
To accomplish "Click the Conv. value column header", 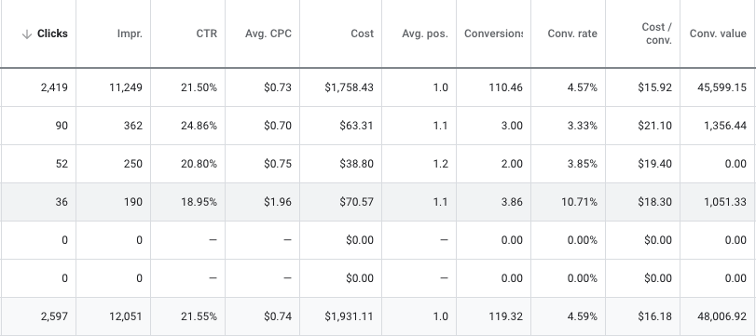I will coord(718,34).
